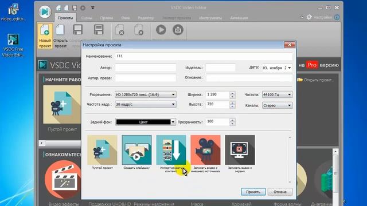
Task: Open the Date picker dropdown
Action: [290, 68]
